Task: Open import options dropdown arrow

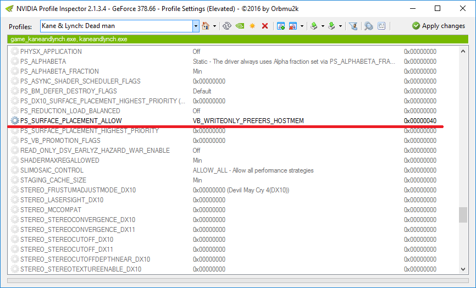Action: (x=340, y=26)
